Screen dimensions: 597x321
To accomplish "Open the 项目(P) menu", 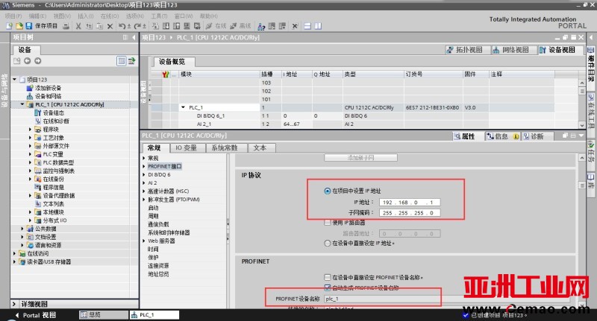I will 13,16.
